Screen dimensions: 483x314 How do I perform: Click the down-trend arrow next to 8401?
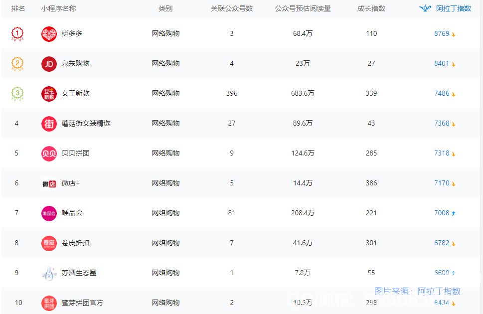point(454,64)
